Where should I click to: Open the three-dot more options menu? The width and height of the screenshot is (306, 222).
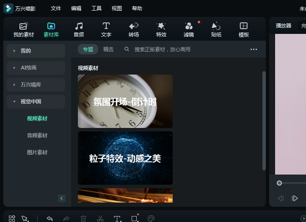[x=254, y=49]
